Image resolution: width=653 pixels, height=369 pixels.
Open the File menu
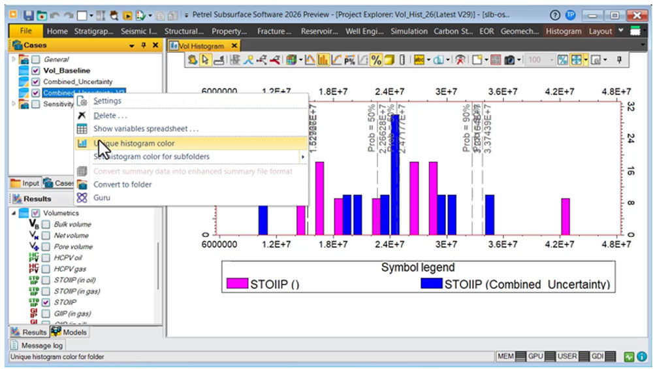[x=26, y=31]
